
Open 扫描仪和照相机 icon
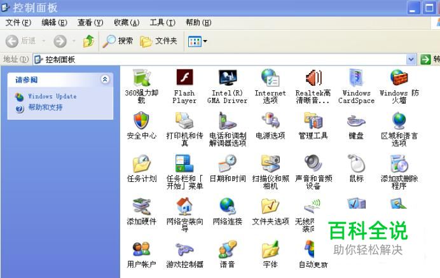point(270,163)
